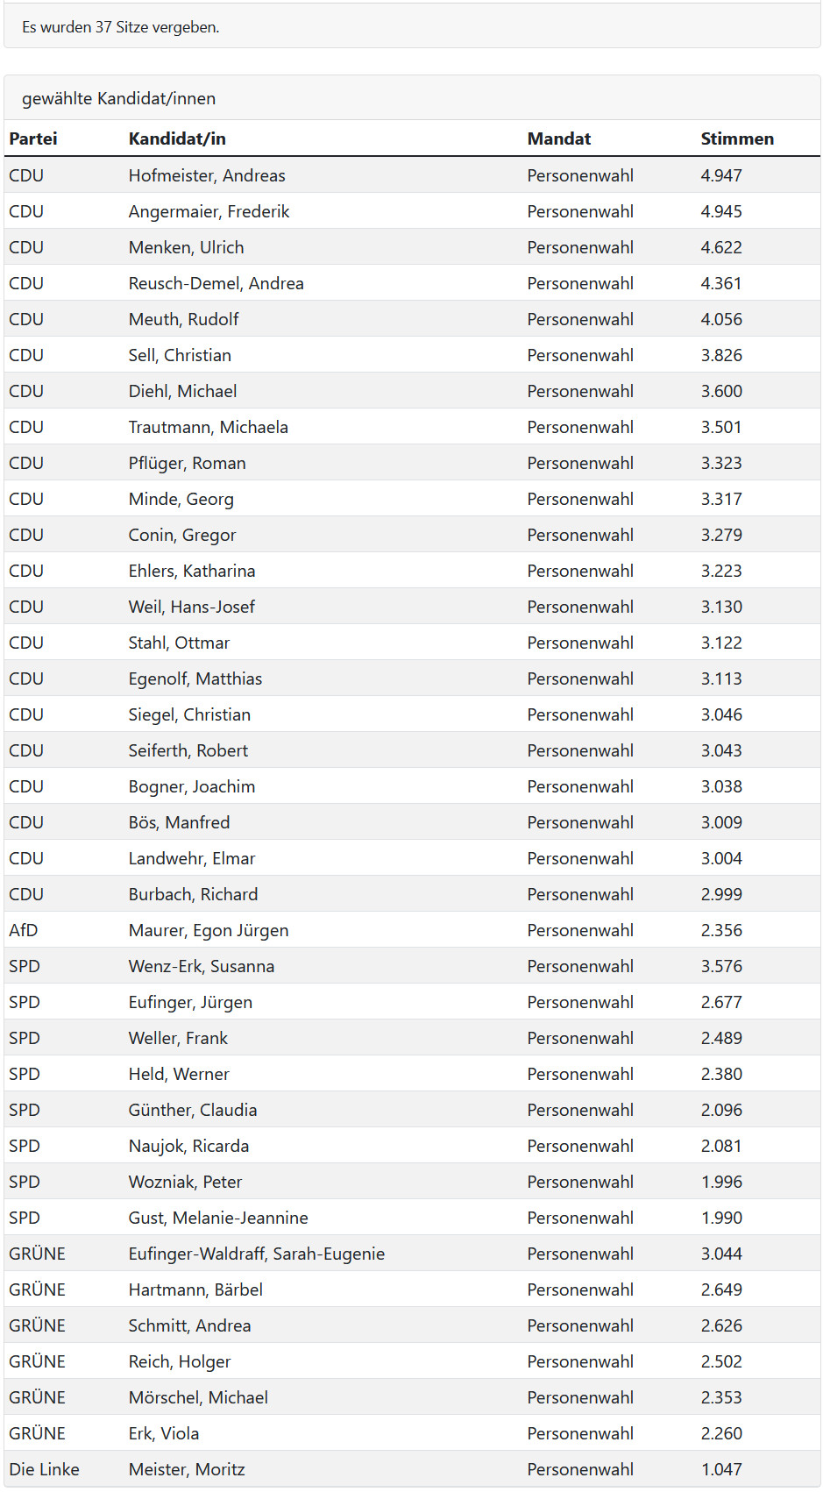The height and width of the screenshot is (1492, 823).
Task: Select candidate Angermaier, Frederik
Action: (209, 211)
